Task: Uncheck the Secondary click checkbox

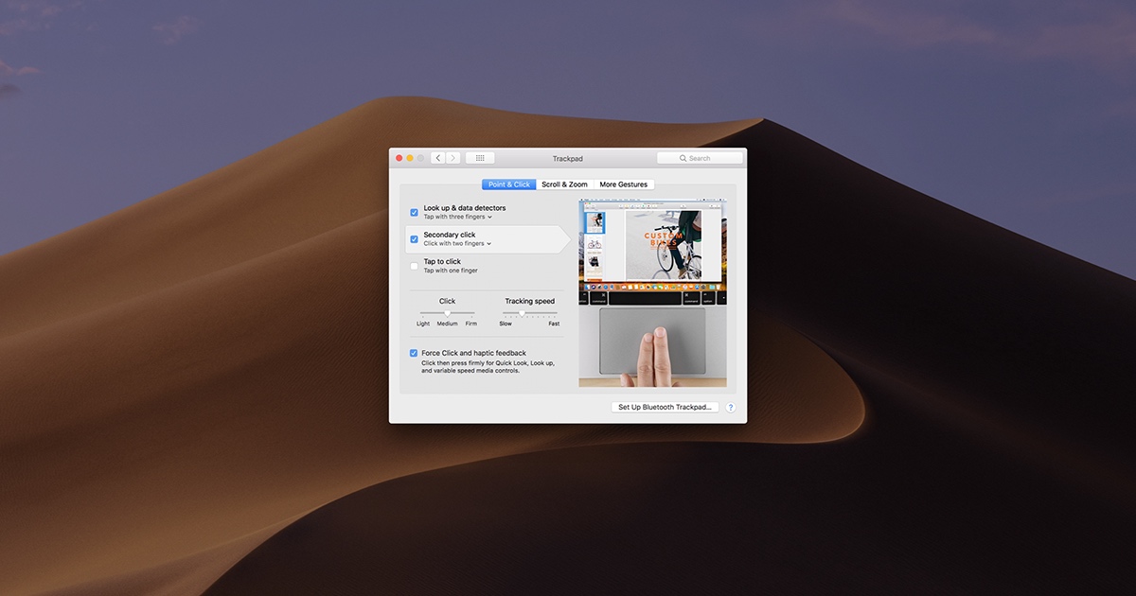Action: (x=414, y=239)
